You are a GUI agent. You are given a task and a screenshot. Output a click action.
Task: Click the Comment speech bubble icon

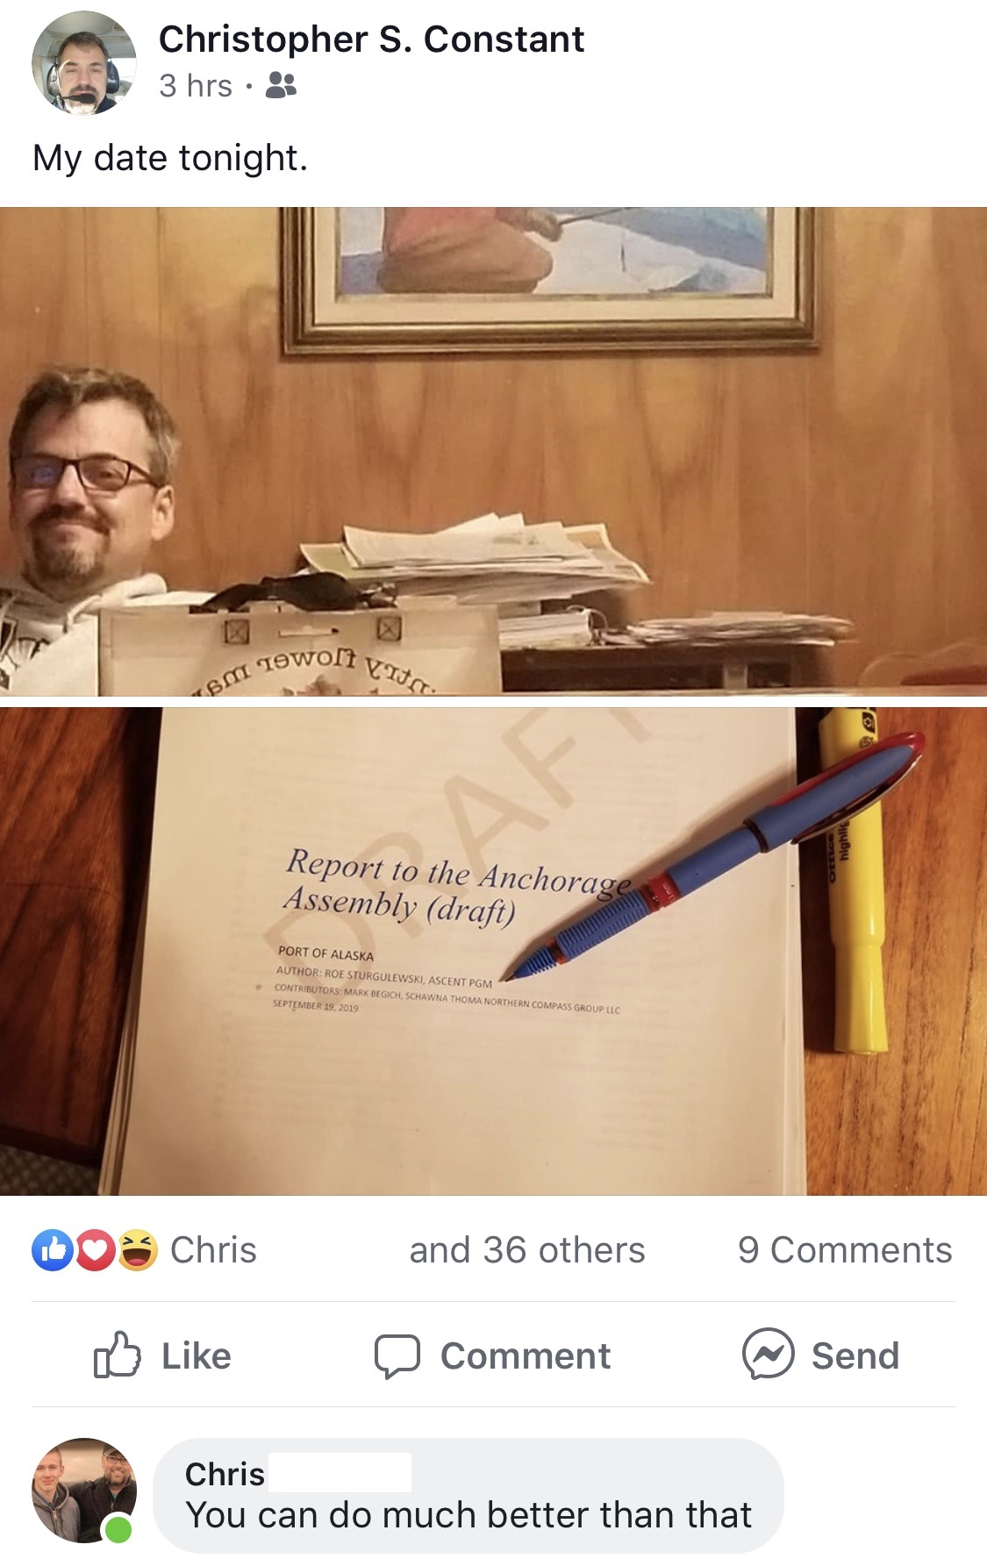[x=397, y=1356]
